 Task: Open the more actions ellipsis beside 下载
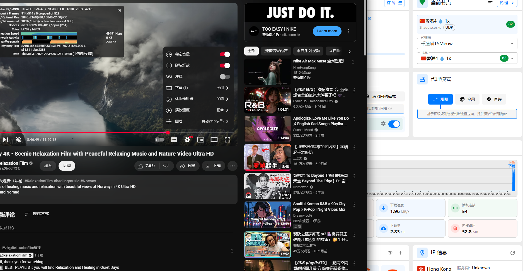[233, 166]
